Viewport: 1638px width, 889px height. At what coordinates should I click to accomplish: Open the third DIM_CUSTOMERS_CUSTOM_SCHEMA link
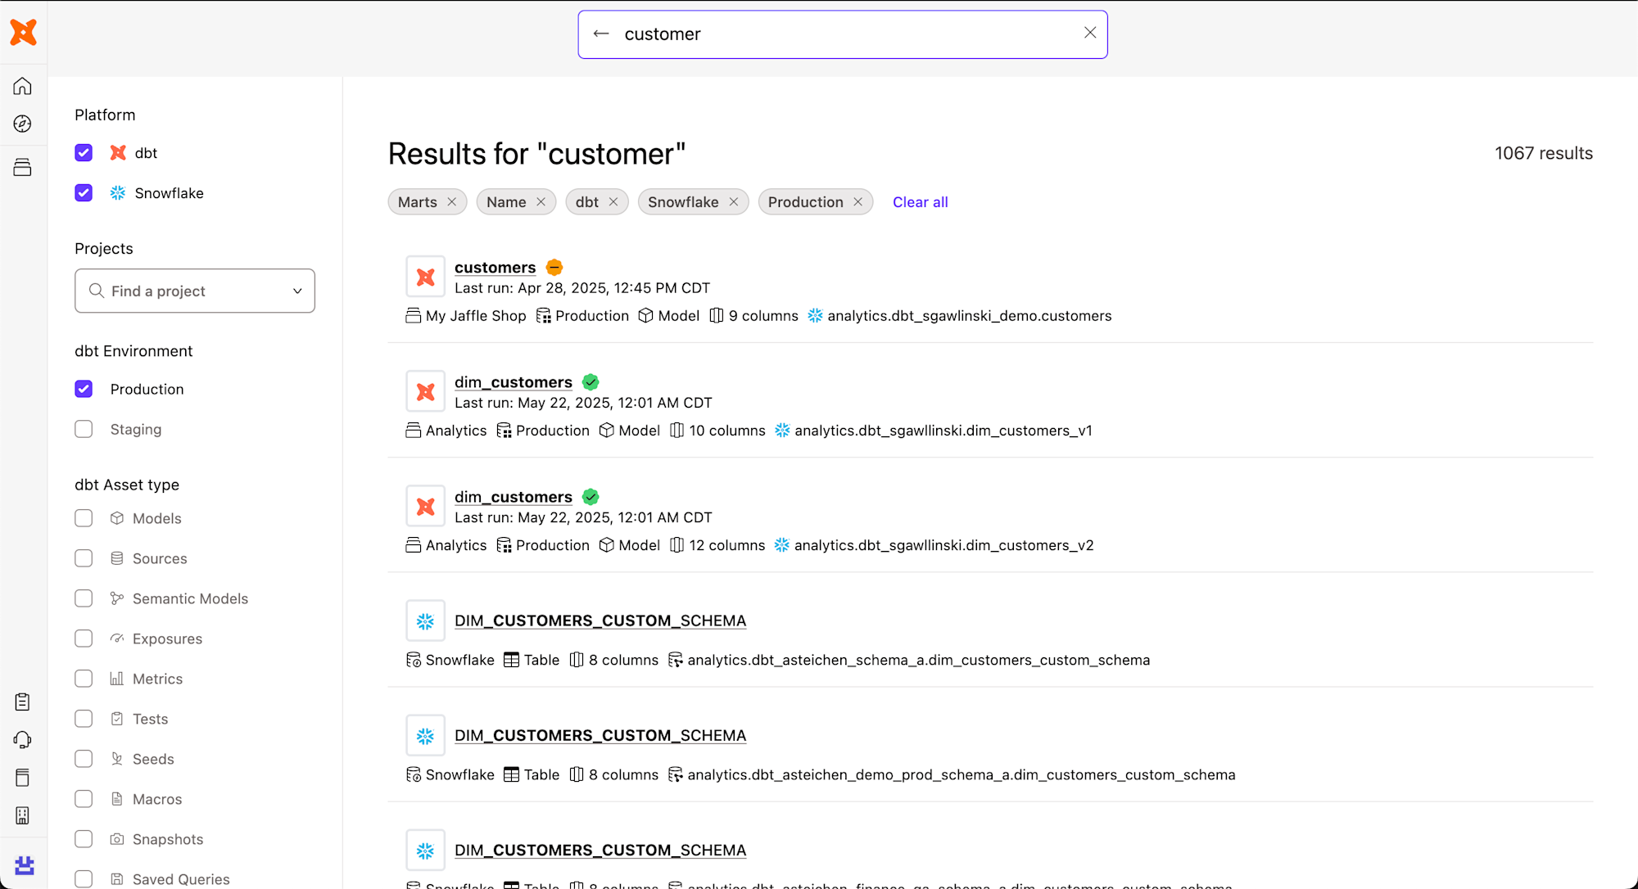coord(600,850)
